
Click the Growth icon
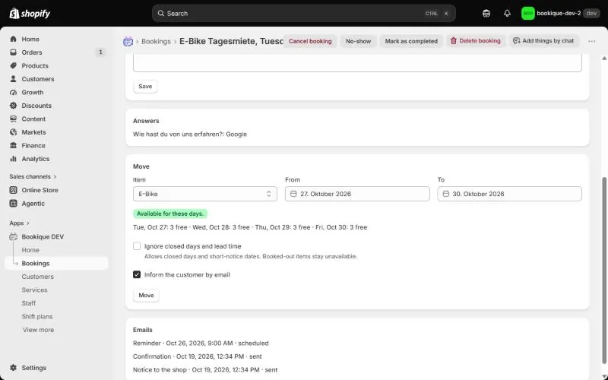[x=13, y=92]
